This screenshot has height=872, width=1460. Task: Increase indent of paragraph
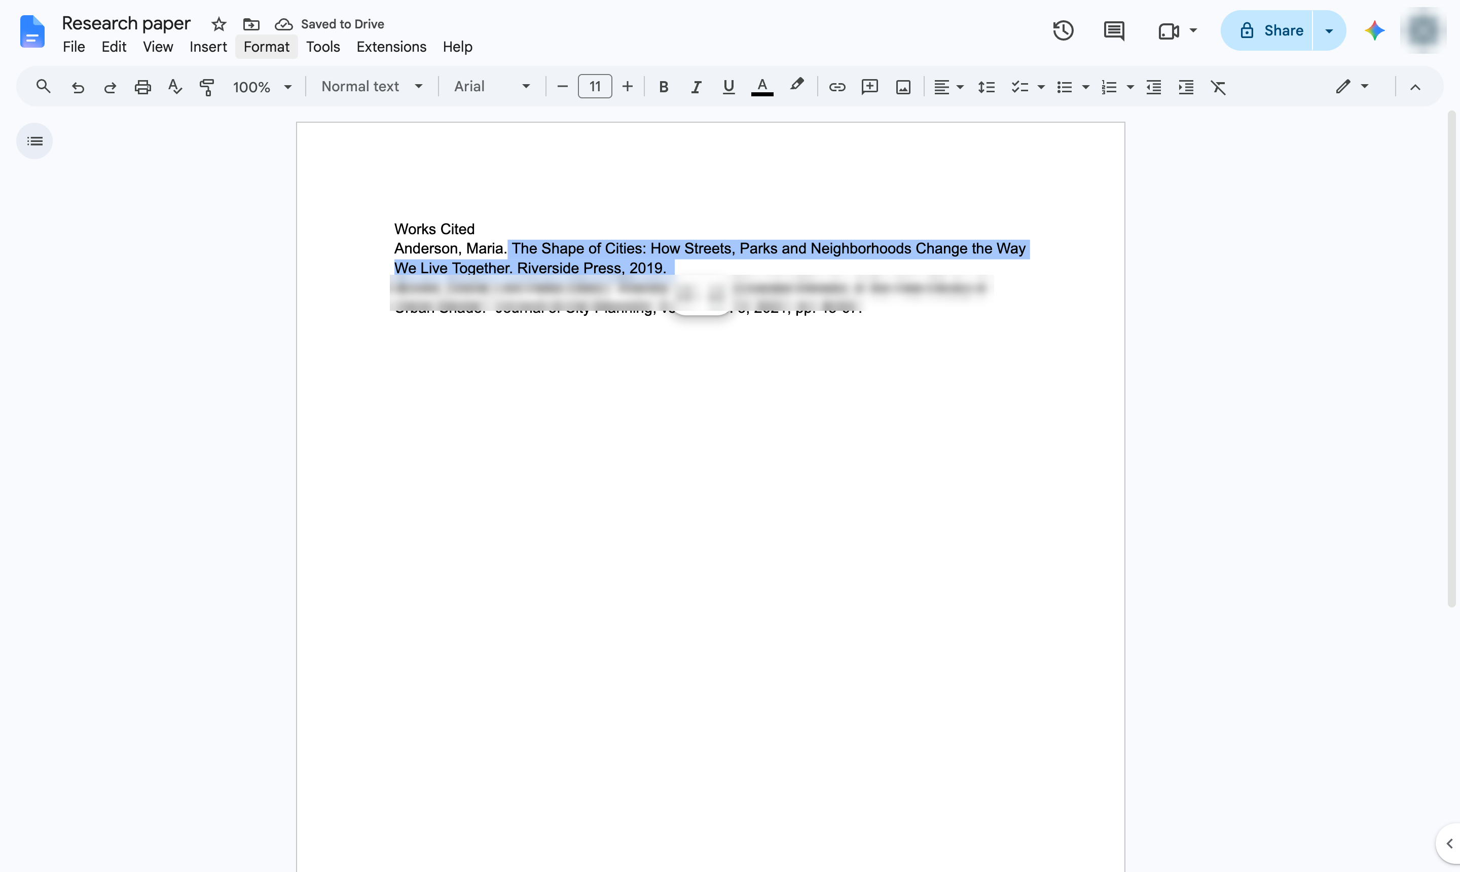click(x=1186, y=87)
